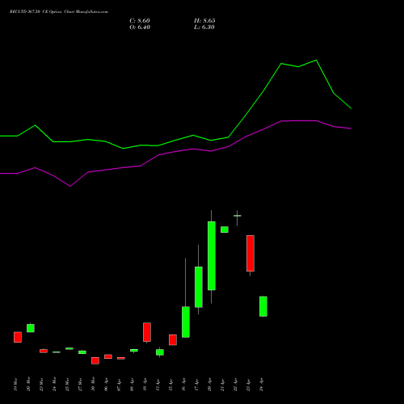Click the red candle for 10 Apr
Viewport: 404px width, 404px height.
147,332
